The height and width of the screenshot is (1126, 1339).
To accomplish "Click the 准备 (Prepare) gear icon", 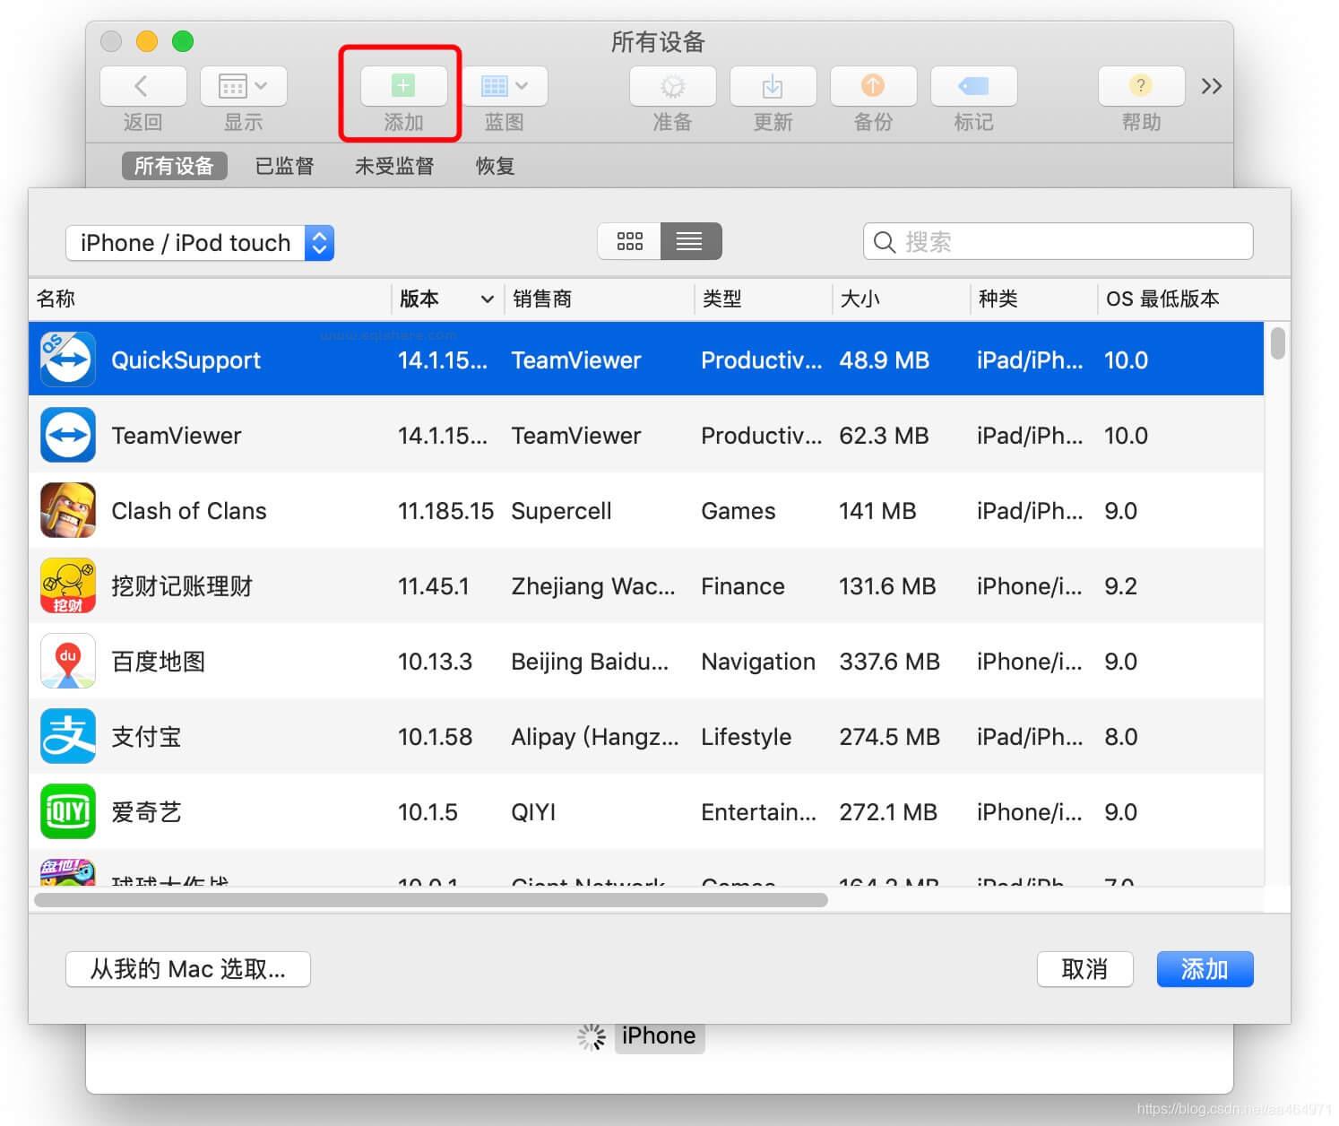I will (x=671, y=86).
